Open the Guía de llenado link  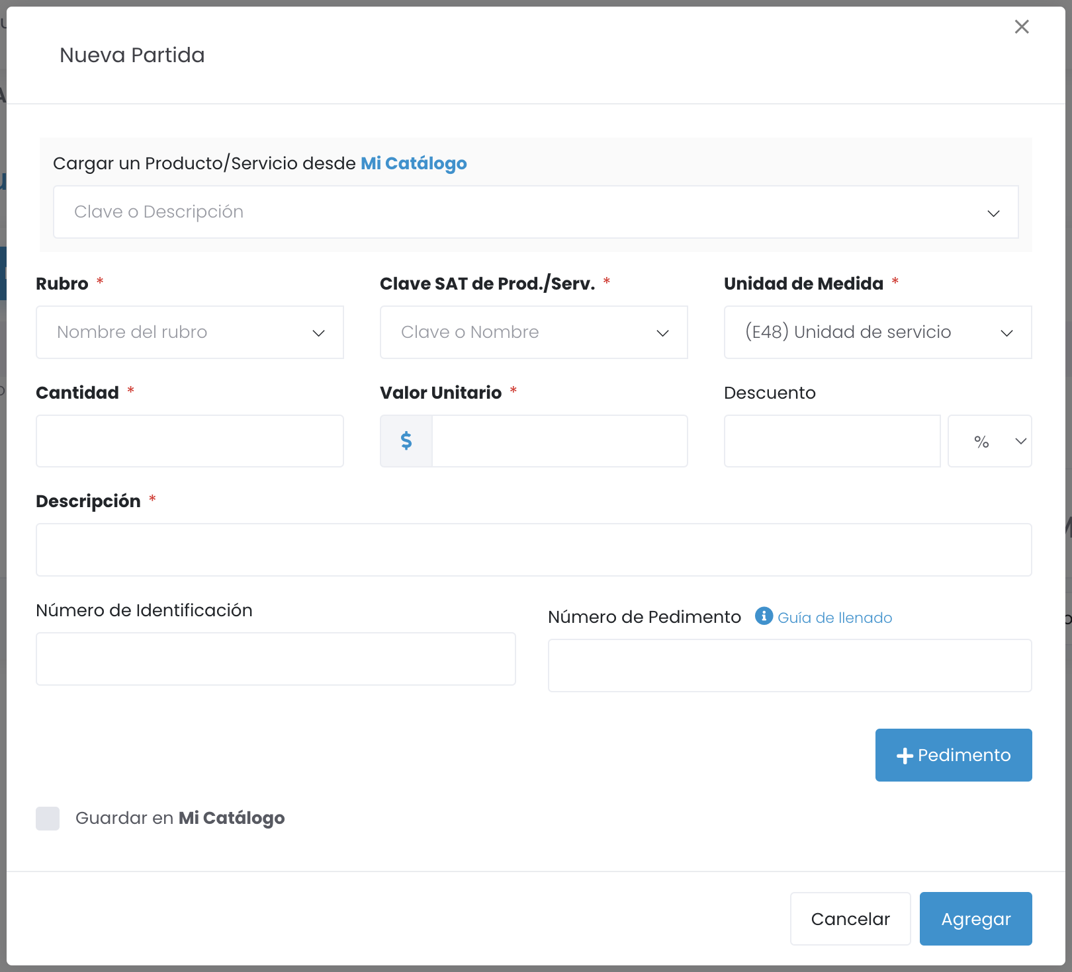[834, 618]
